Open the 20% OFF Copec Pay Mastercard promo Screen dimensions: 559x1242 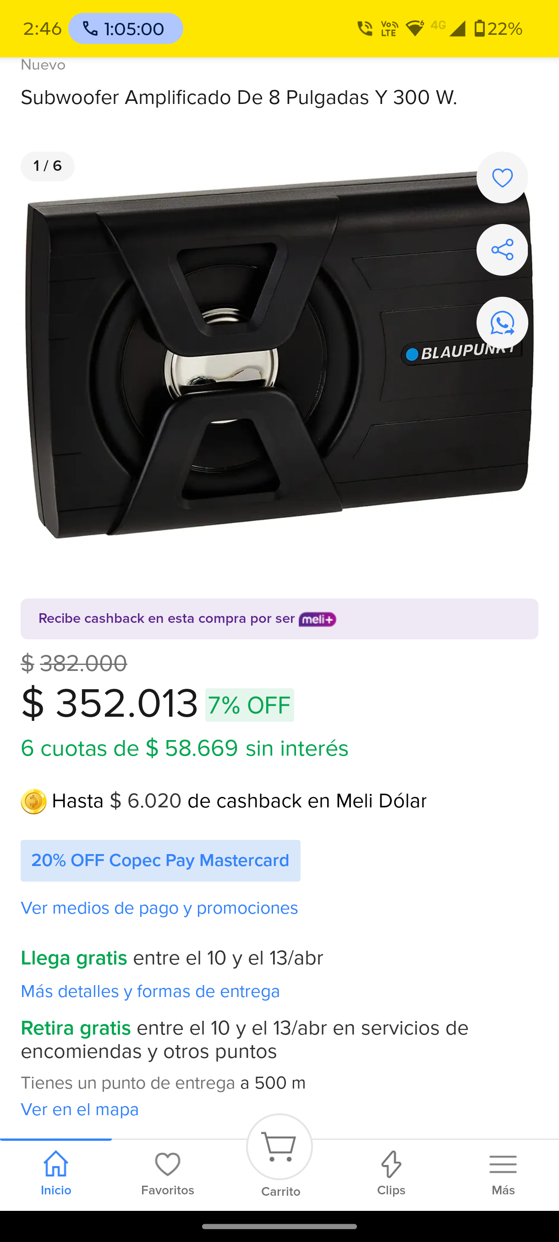coord(160,861)
